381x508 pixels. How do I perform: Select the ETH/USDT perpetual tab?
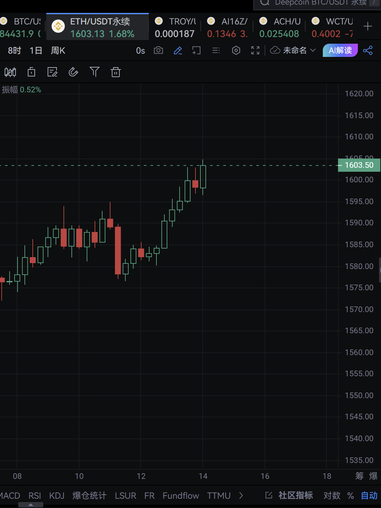click(98, 27)
